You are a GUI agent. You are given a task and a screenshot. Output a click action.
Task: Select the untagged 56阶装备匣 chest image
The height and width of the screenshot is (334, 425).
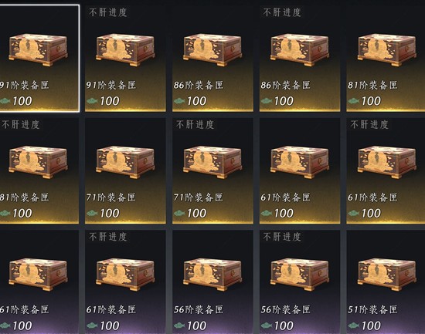pos(212,274)
